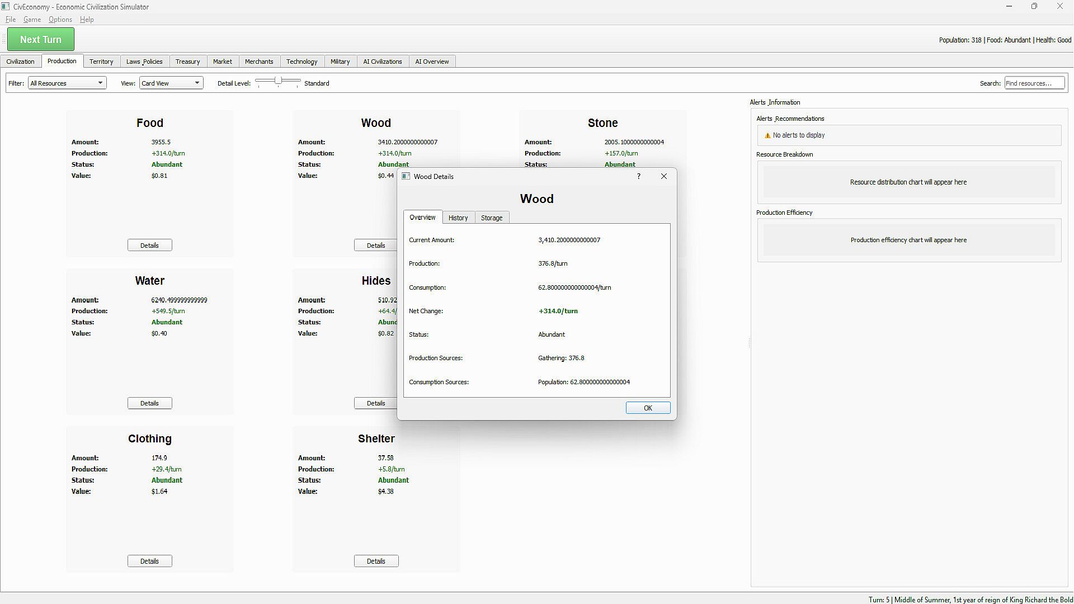Image resolution: width=1074 pixels, height=604 pixels.
Task: Minimize the CivEconomy window
Action: pos(1009,7)
